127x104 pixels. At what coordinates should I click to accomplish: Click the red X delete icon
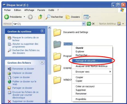click(x=9, y=102)
